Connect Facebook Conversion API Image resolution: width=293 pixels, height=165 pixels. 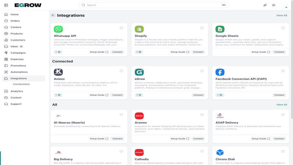coord(279,95)
